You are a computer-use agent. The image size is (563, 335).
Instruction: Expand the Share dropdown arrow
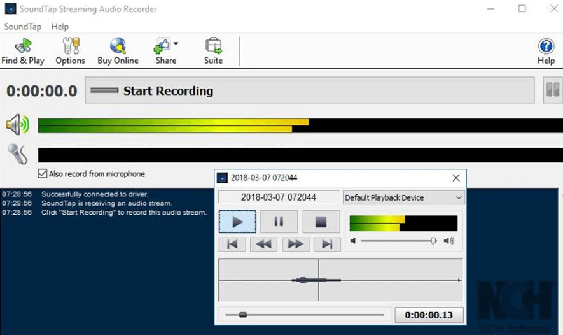tap(176, 43)
